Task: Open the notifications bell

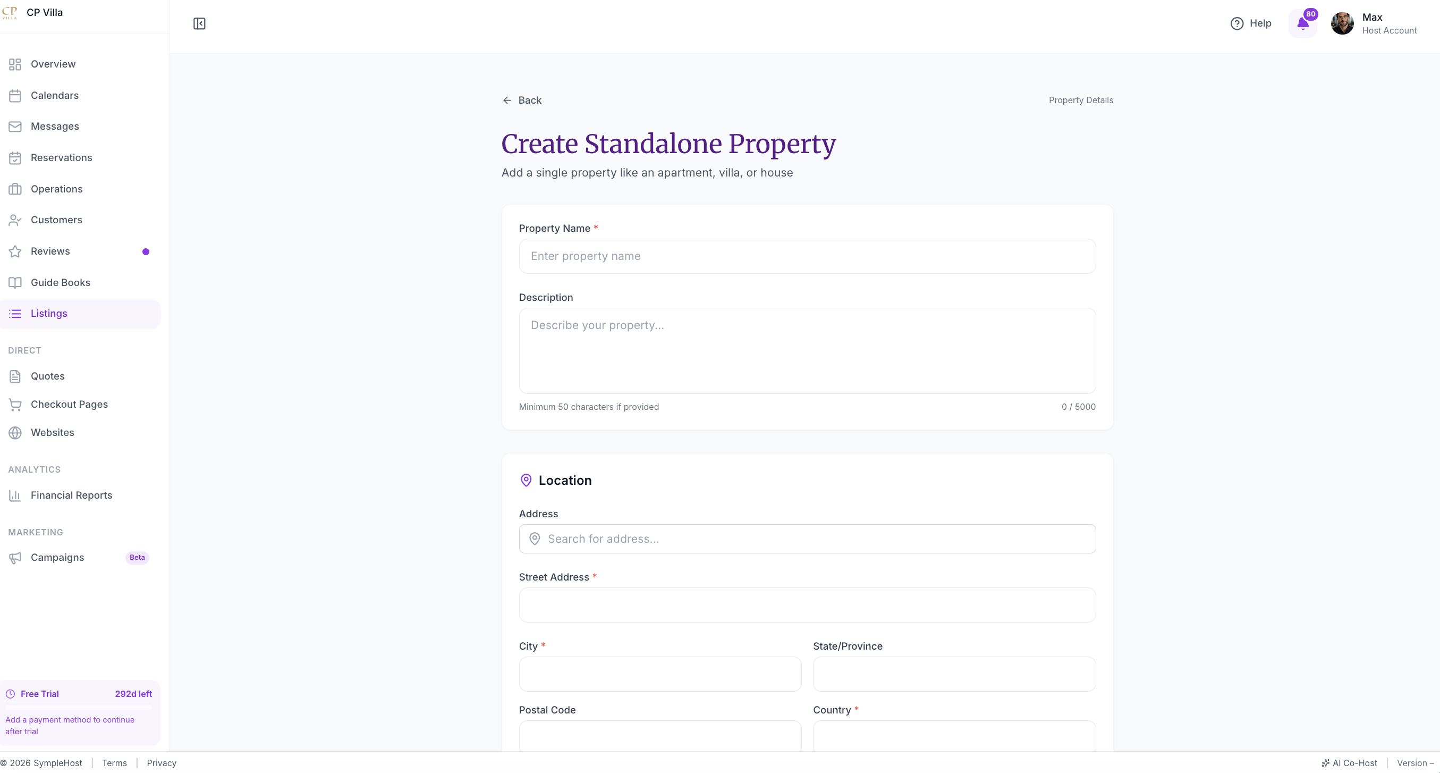Action: pos(1302,23)
